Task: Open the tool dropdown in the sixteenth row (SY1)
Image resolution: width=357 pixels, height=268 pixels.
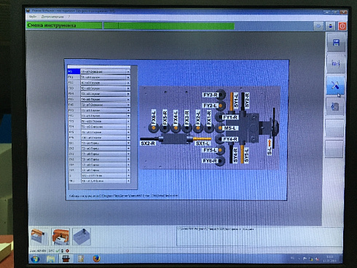Action: click(x=128, y=154)
